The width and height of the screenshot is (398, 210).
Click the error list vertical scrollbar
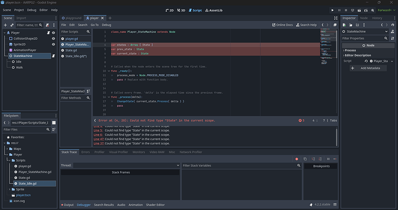pyautogui.click(x=337, y=137)
